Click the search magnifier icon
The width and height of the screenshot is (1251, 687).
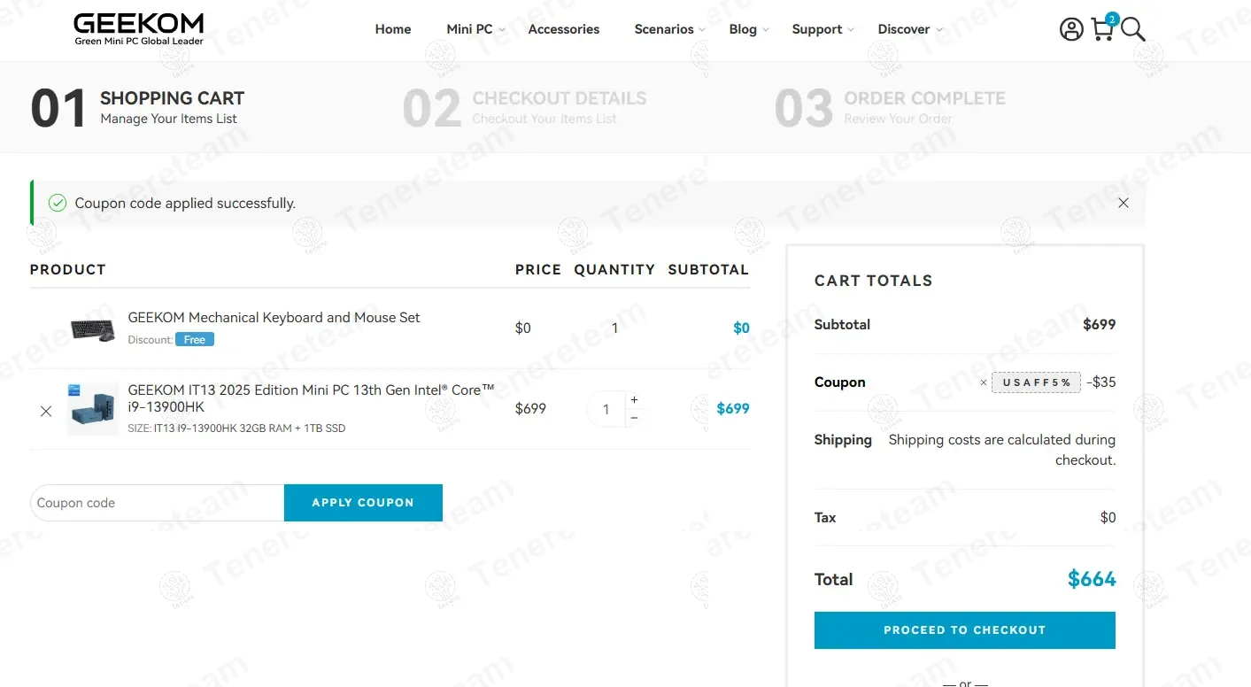pos(1133,29)
